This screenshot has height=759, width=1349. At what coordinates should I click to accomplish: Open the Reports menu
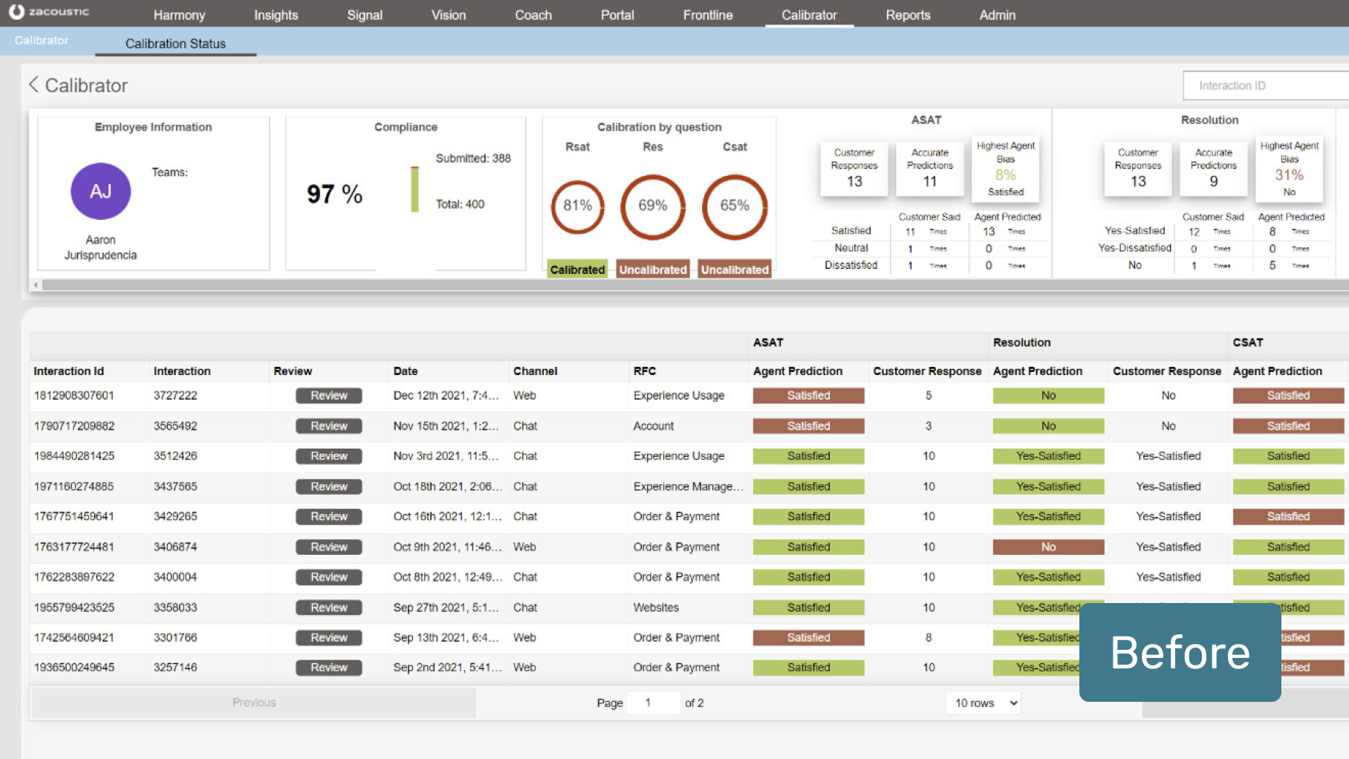[x=908, y=15]
